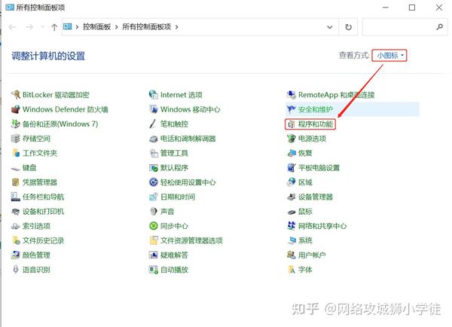452x327 pixels.
Task: Click the 默认程序 icon
Action: point(154,168)
